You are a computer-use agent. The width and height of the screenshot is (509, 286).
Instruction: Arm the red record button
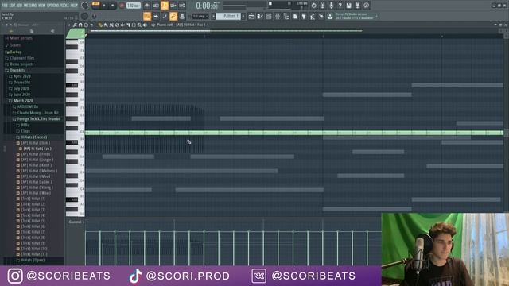(122, 6)
